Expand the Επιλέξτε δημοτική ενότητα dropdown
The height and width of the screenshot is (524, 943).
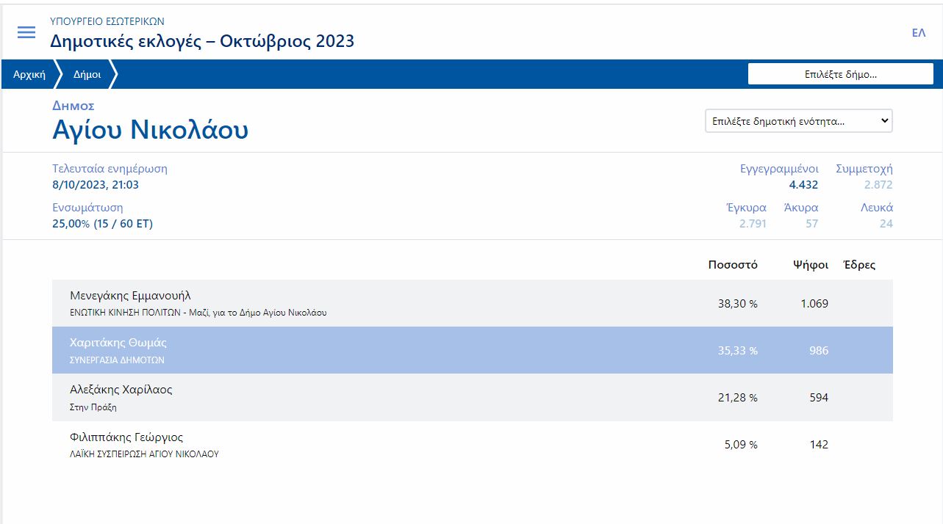(798, 121)
